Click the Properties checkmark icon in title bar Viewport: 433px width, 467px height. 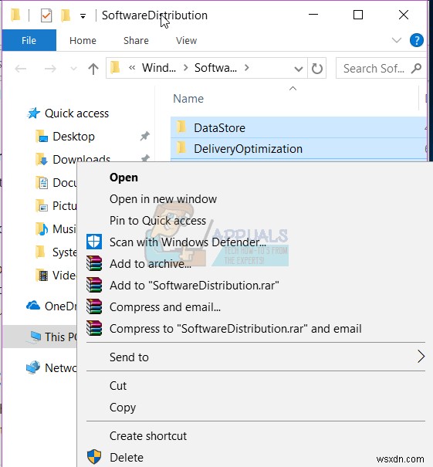46,15
